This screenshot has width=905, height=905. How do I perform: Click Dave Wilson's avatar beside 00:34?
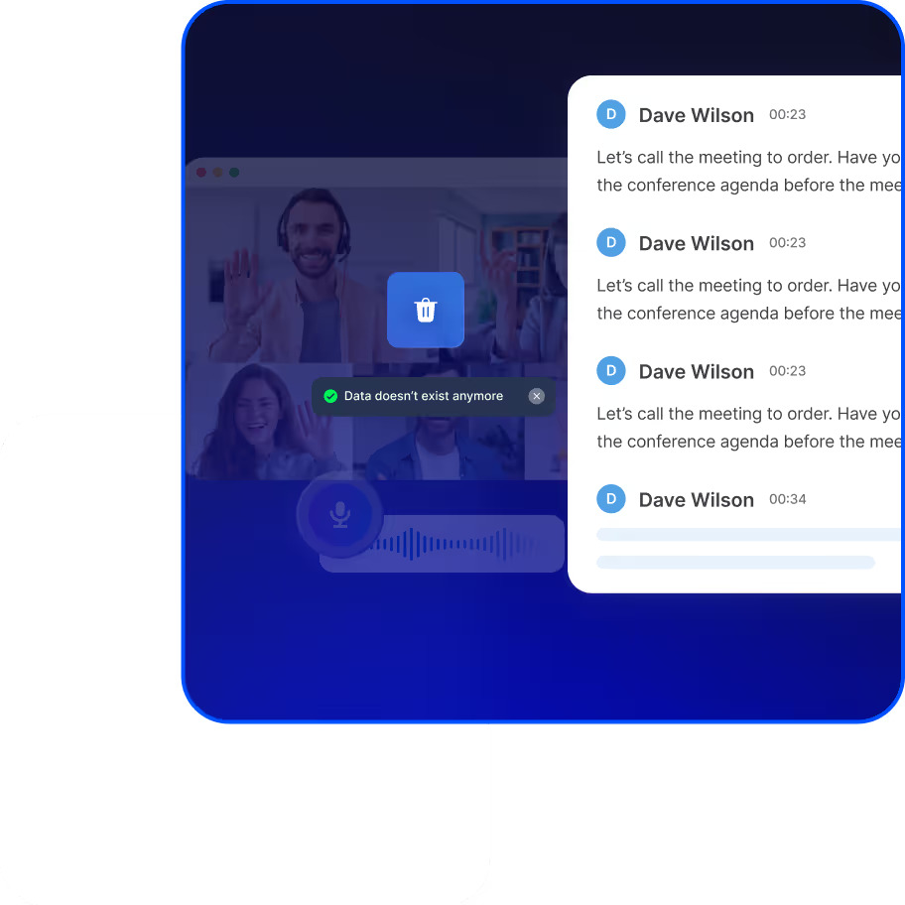pyautogui.click(x=611, y=499)
